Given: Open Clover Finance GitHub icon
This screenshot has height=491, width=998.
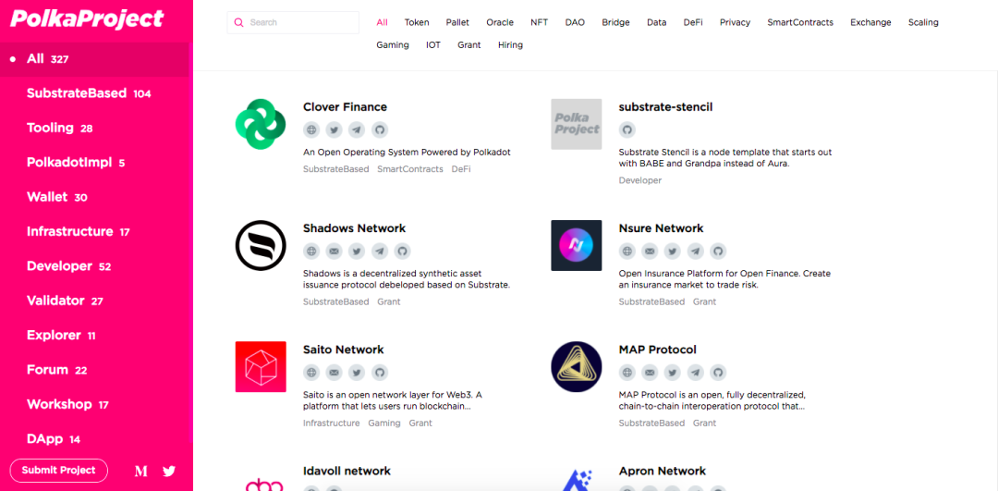Looking at the screenshot, I should (380, 129).
